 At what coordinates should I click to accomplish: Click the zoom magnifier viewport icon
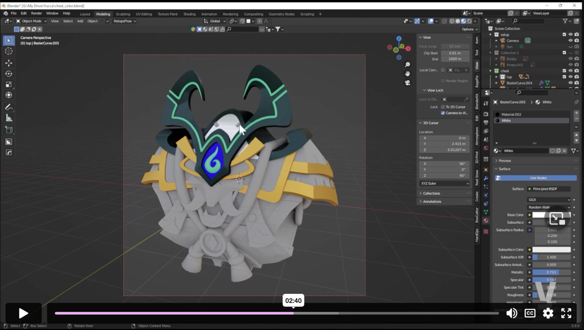pyautogui.click(x=407, y=65)
